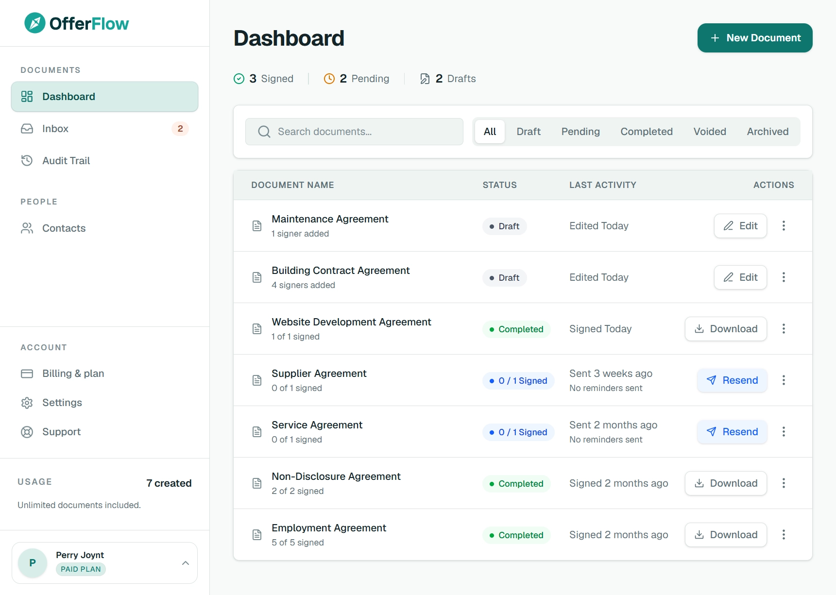The image size is (836, 595).
Task: Open the Building Contract Agreement name
Action: (341, 271)
